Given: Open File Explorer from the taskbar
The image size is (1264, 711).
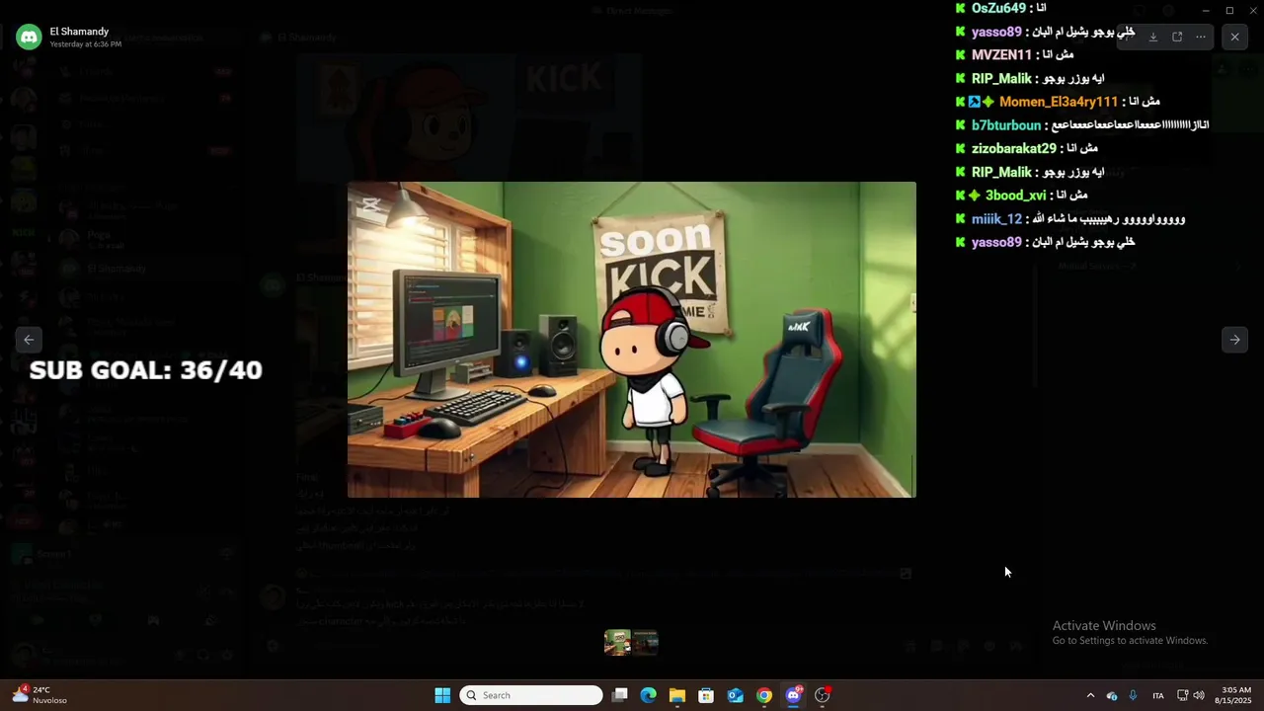Looking at the screenshot, I should (x=676, y=695).
